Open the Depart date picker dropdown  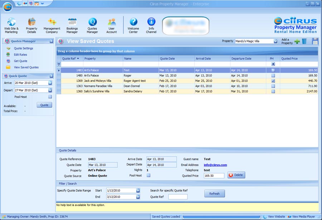tap(50, 90)
